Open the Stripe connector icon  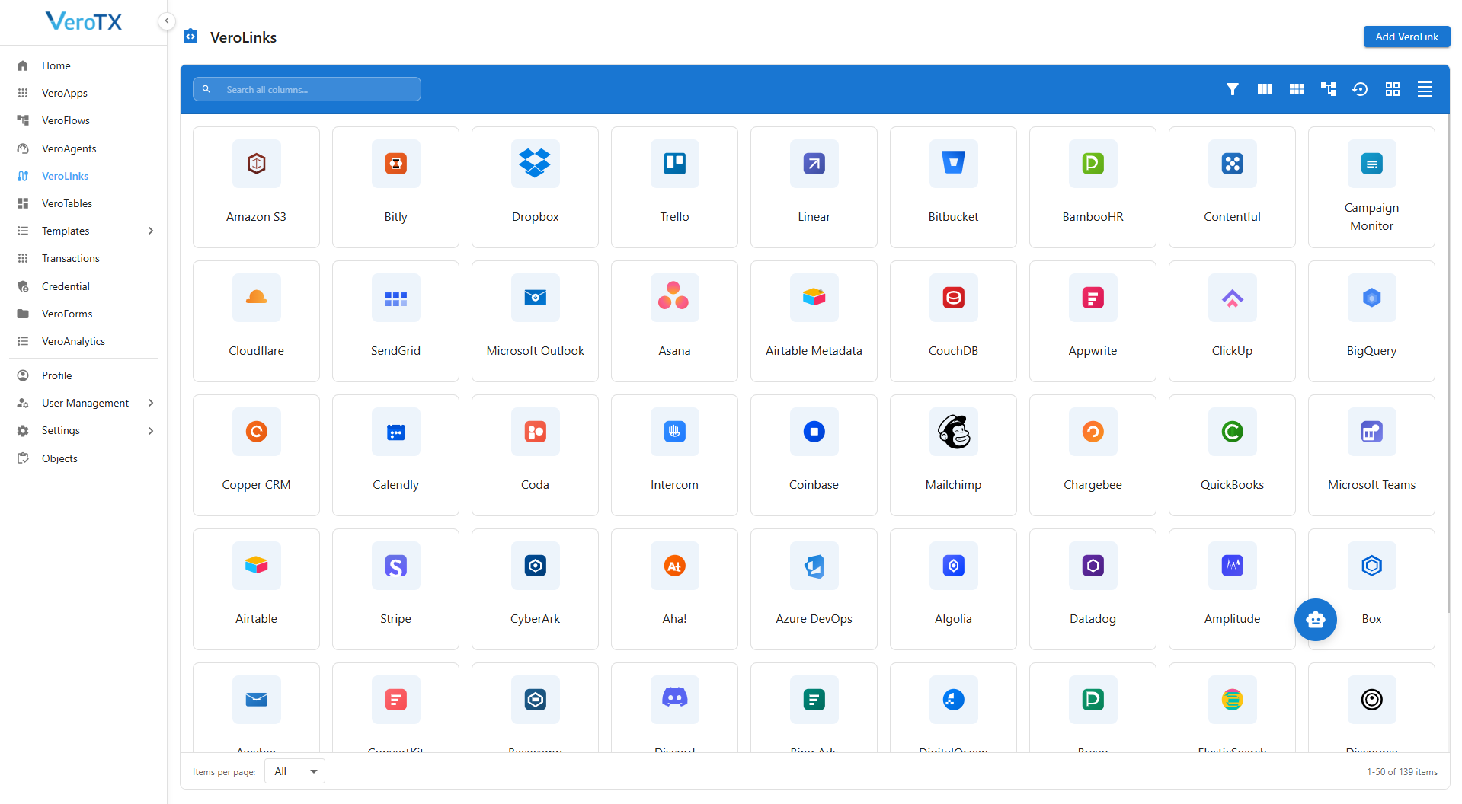pos(395,566)
